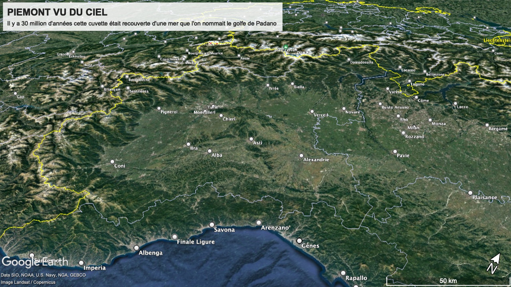Select the Savona city placemark dot
The width and height of the screenshot is (511, 287).
tap(212, 225)
